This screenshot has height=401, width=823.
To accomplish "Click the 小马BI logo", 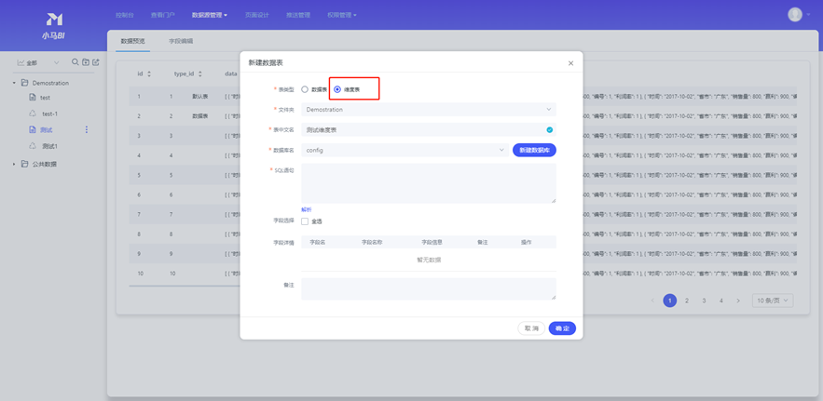I will click(x=53, y=25).
